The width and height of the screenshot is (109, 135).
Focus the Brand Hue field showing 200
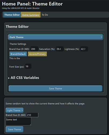(x=34, y=49)
